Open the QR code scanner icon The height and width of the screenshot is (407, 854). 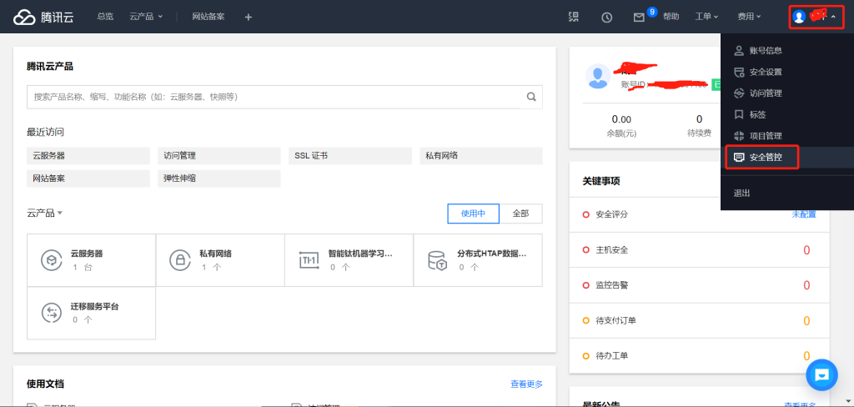(574, 17)
